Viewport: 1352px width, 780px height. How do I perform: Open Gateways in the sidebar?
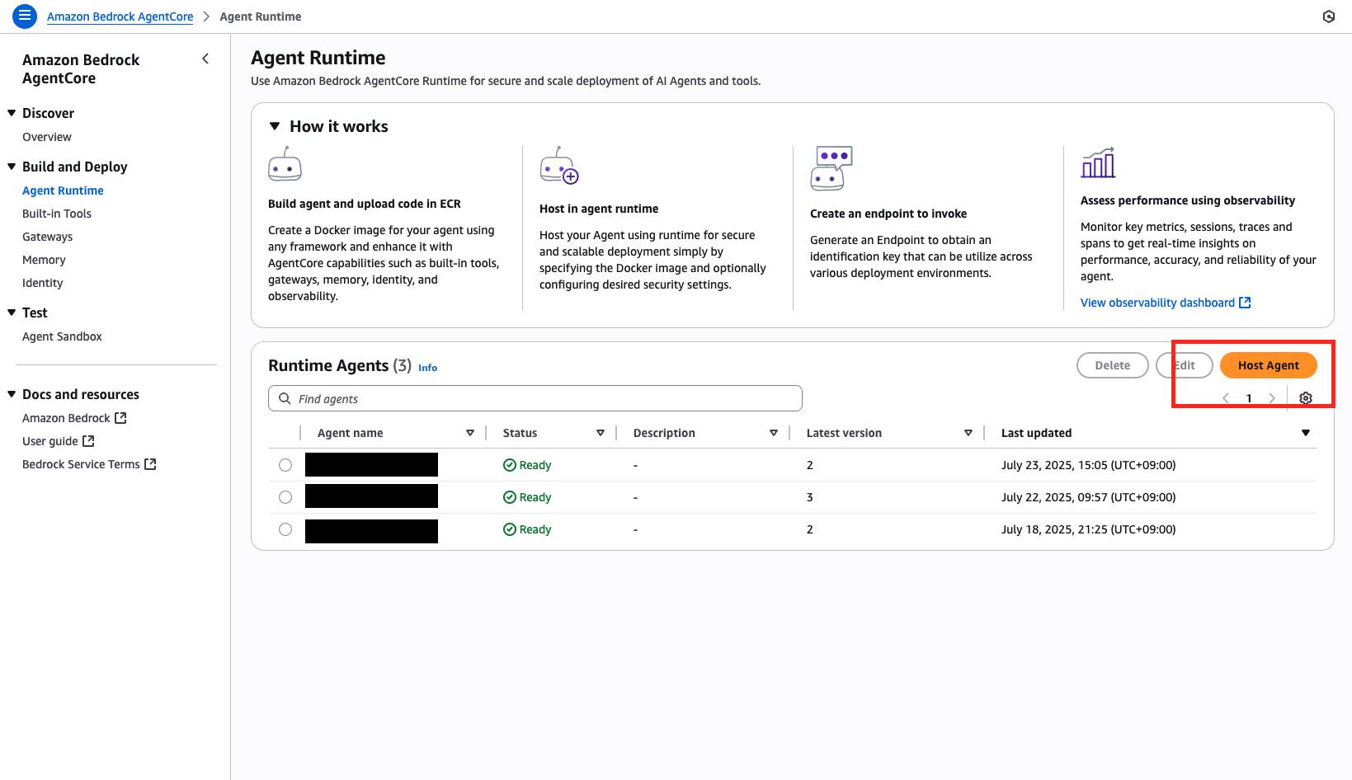pos(47,237)
